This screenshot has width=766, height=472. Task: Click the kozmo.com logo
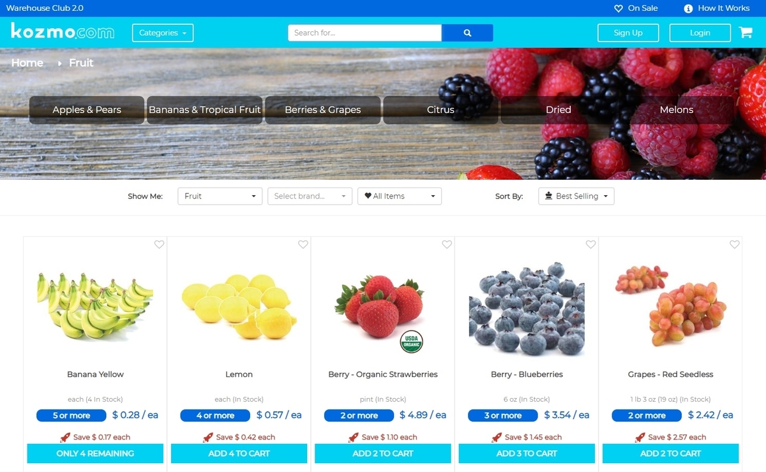point(63,31)
